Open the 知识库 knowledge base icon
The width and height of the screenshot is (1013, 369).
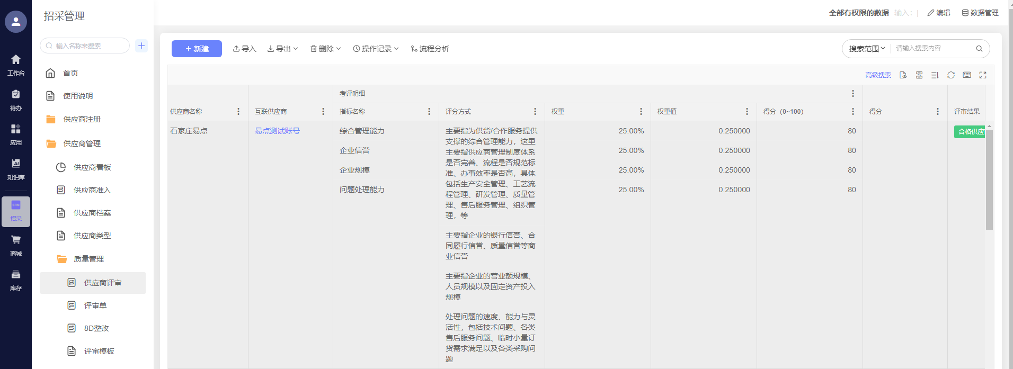tap(16, 169)
